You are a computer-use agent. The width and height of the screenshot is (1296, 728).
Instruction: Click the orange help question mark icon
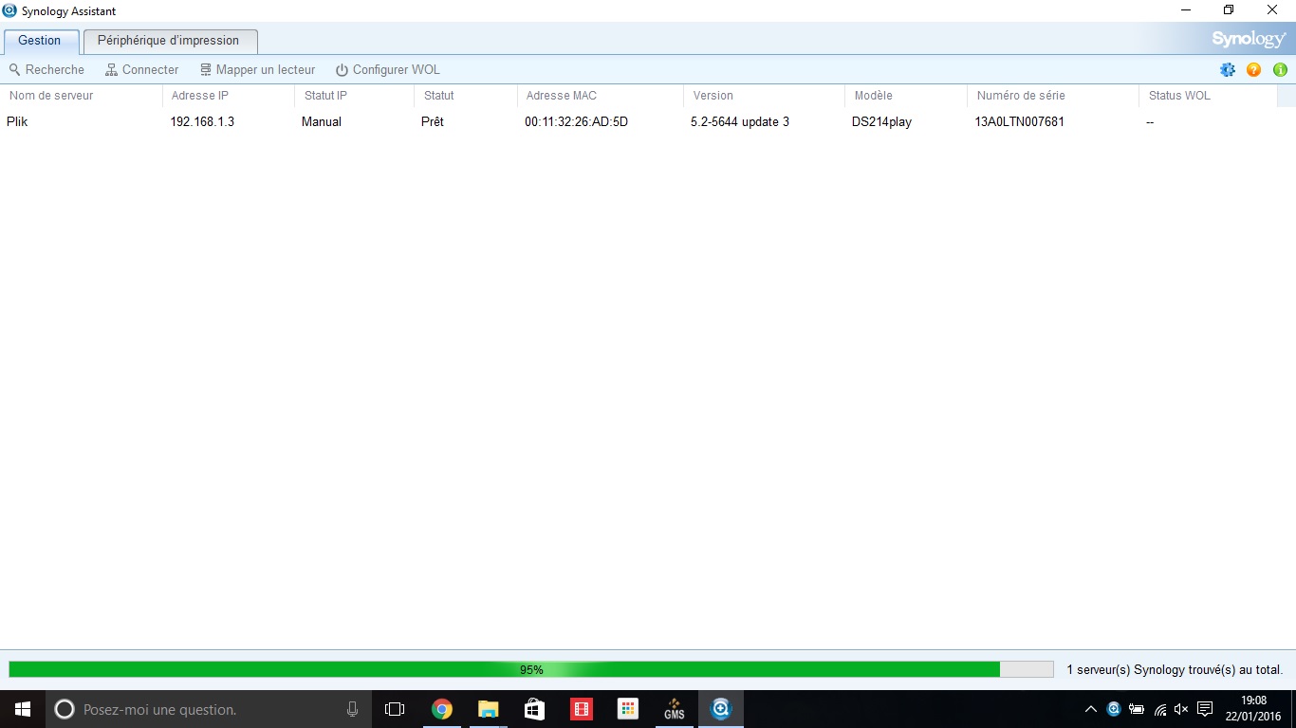(1253, 70)
